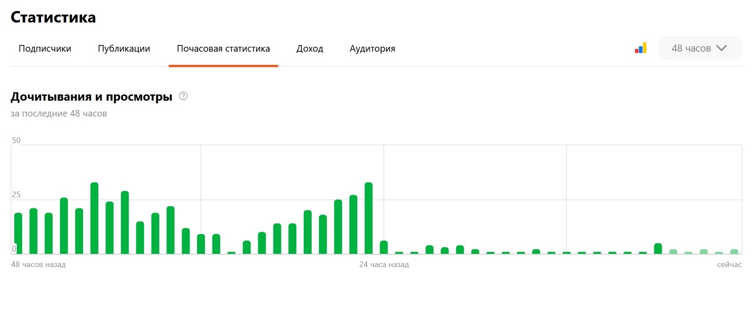
Task: Click the 24 часа назад axis label
Action: [384, 264]
